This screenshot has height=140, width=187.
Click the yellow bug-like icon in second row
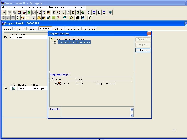(x=71, y=18)
